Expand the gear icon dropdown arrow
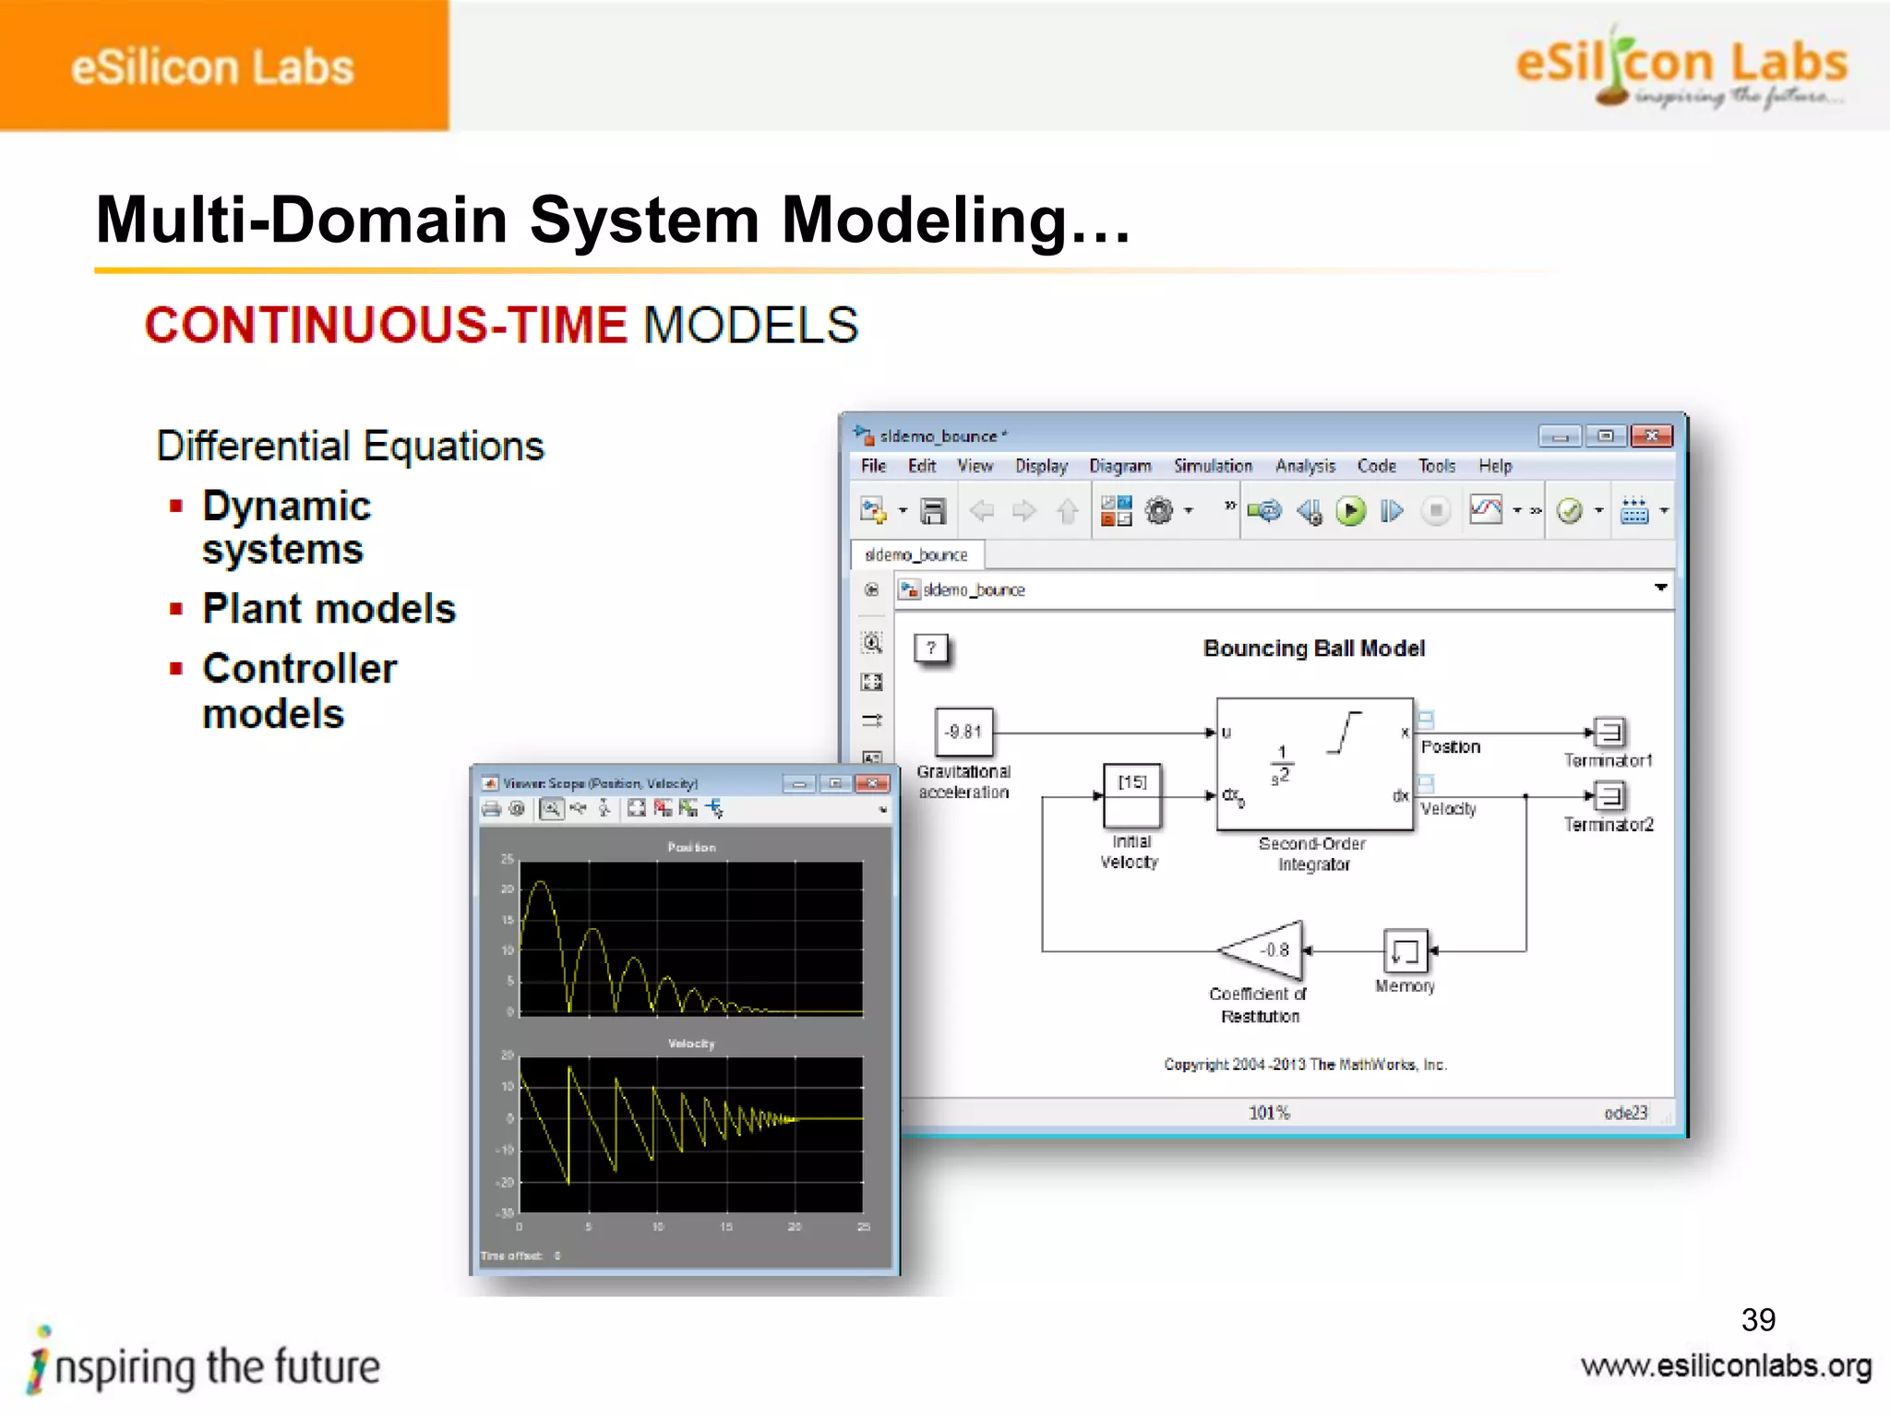 (x=1189, y=511)
